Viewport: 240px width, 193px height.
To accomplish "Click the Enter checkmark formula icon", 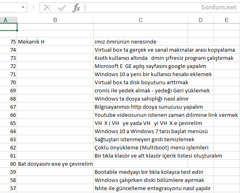I will click(62, 8).
